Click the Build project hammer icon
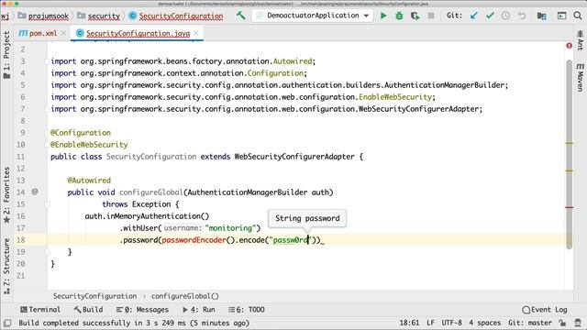The width and height of the screenshot is (587, 330). click(x=240, y=16)
